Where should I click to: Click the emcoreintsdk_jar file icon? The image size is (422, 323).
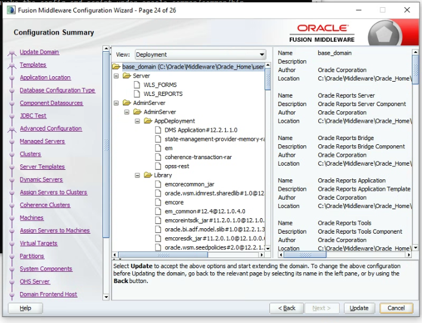(x=158, y=220)
